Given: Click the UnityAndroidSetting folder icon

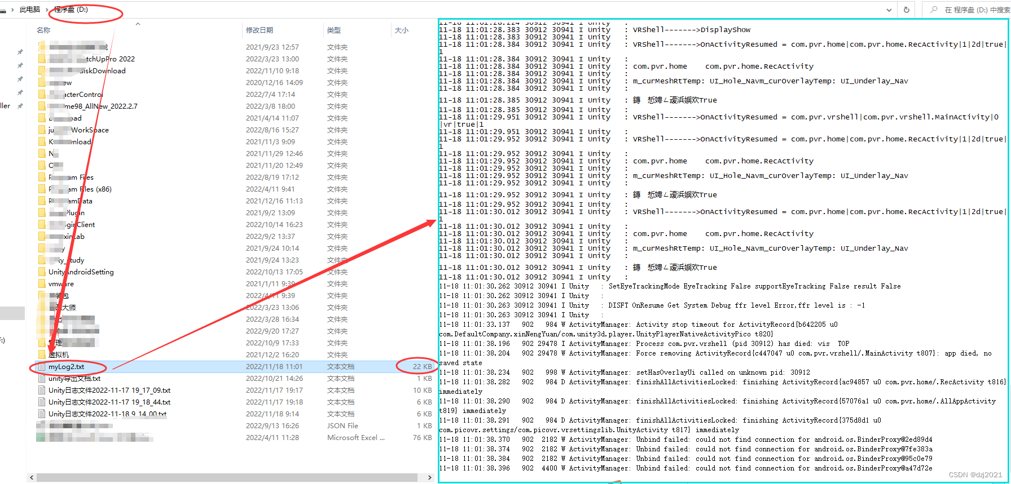Looking at the screenshot, I should tap(42, 272).
